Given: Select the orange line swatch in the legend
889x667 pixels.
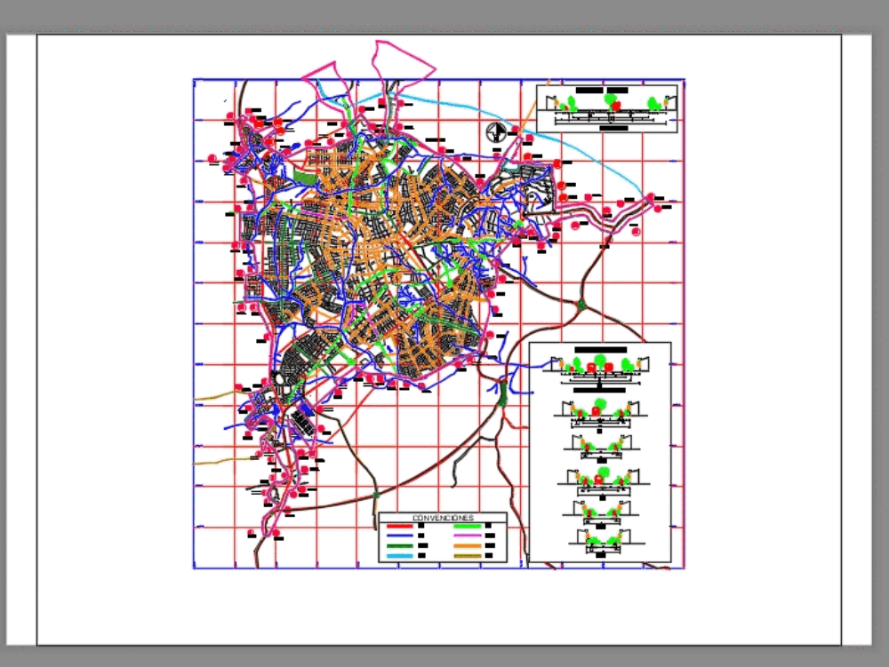Looking at the screenshot, I should tap(467, 546).
